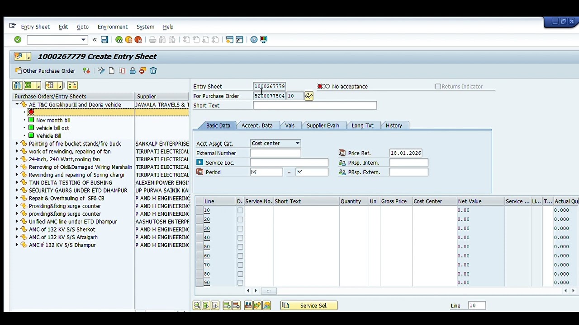Image resolution: width=579 pixels, height=325 pixels.
Task: Click the Service Loc. arrow icon
Action: point(199,162)
